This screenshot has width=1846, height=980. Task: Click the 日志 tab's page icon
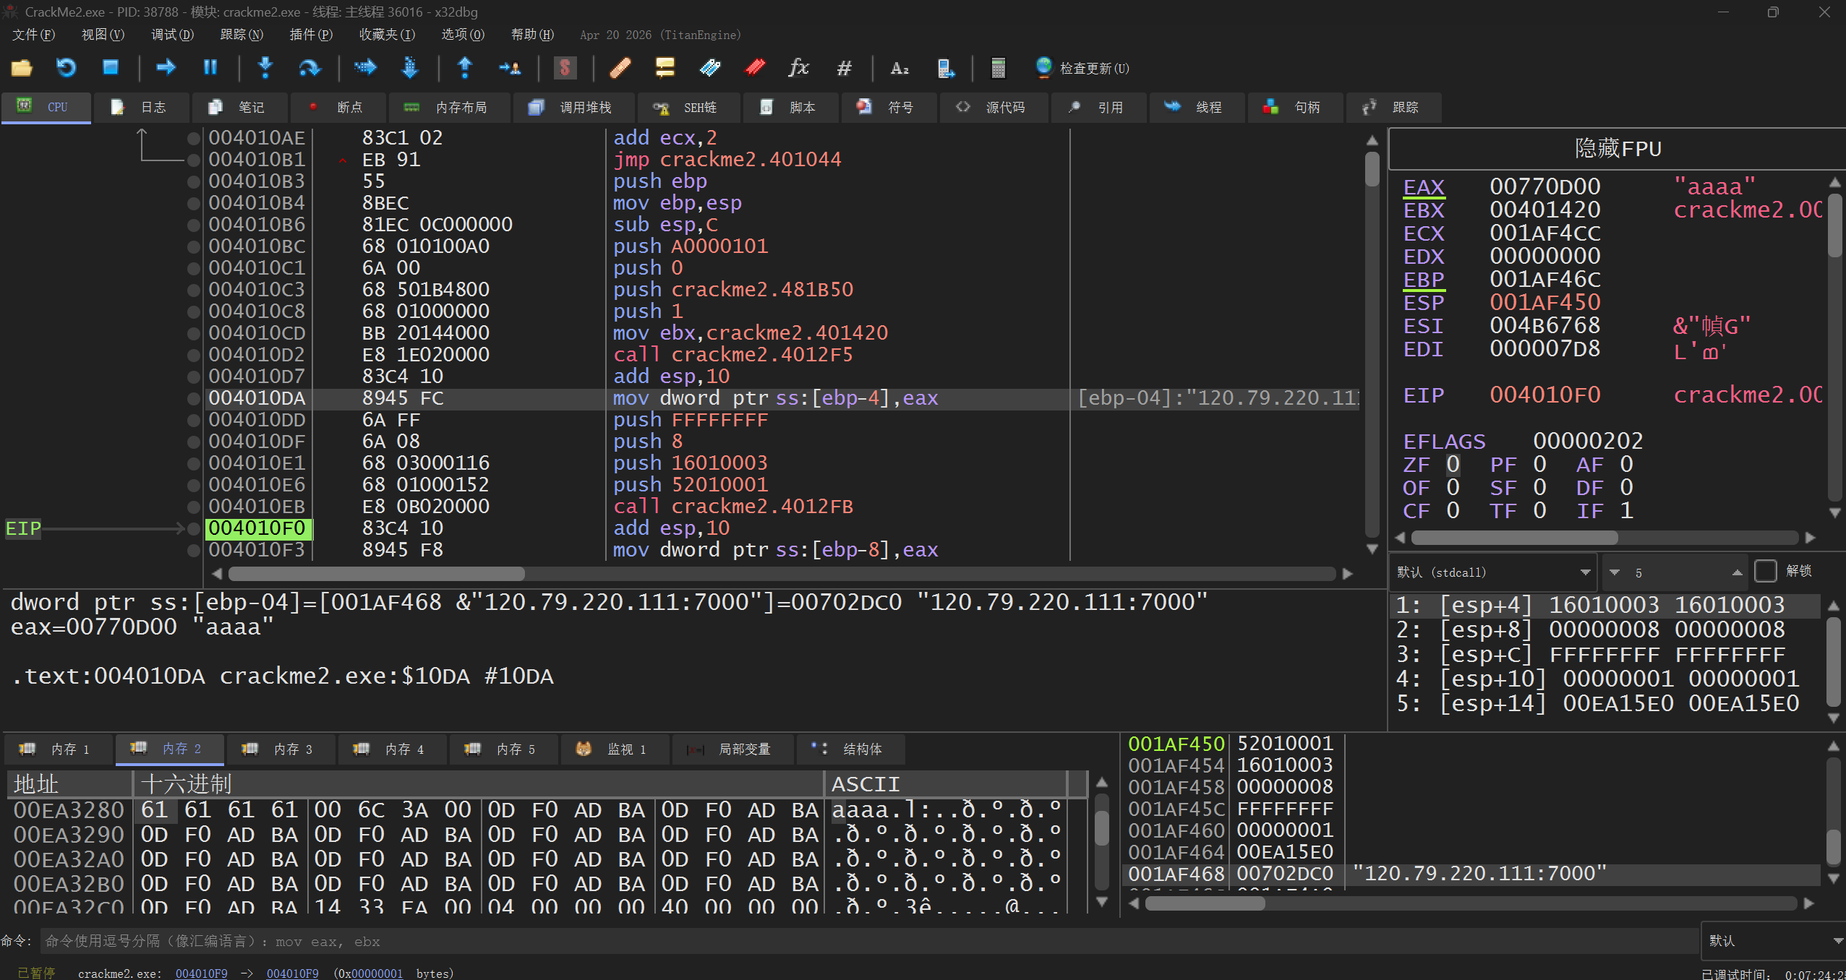point(117,107)
